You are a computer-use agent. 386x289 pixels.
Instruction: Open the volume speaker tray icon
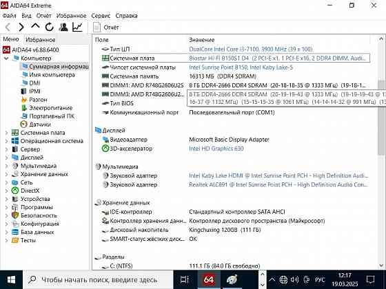(294, 279)
